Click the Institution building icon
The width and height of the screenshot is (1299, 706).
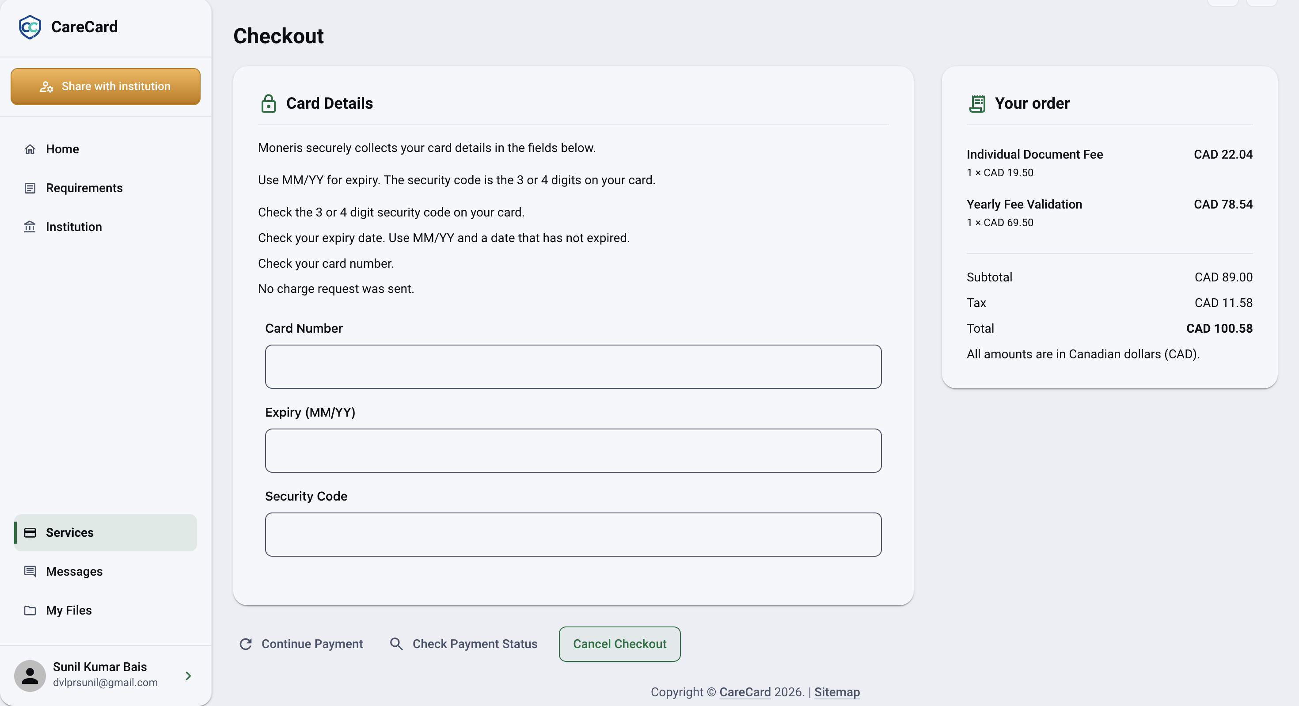[30, 227]
